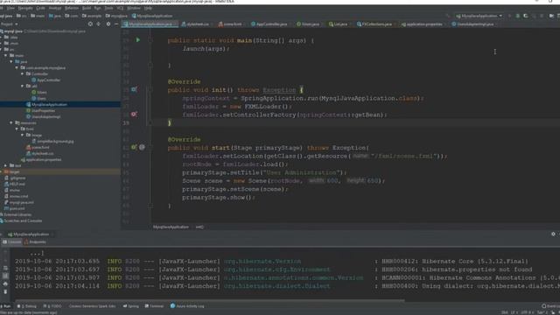This screenshot has width=560, height=315.
Task: Click the 'Exception' text on the init line
Action: coord(279,90)
